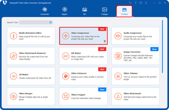Launch Audio Compressor tool title
This screenshot has width=169, height=110.
(x=133, y=33)
